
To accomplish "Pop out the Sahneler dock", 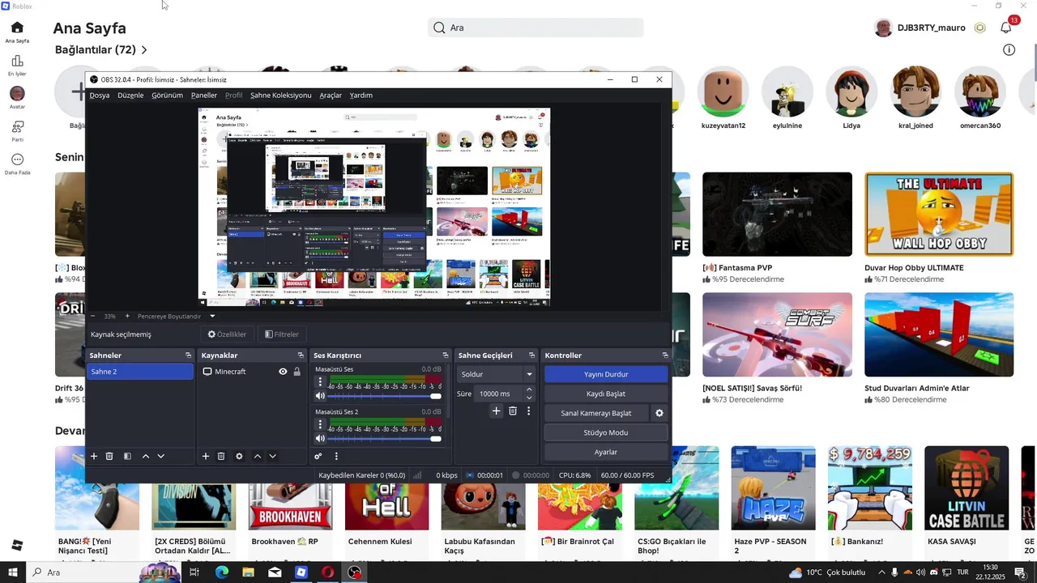I will pyautogui.click(x=188, y=355).
